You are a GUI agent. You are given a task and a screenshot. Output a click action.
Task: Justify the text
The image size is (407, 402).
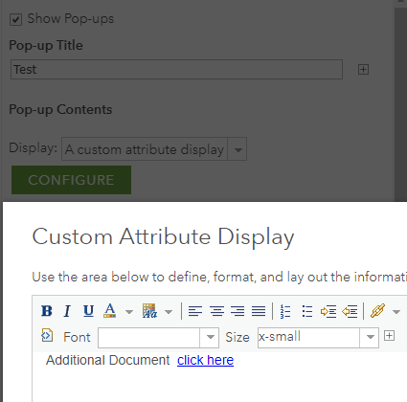click(x=259, y=311)
